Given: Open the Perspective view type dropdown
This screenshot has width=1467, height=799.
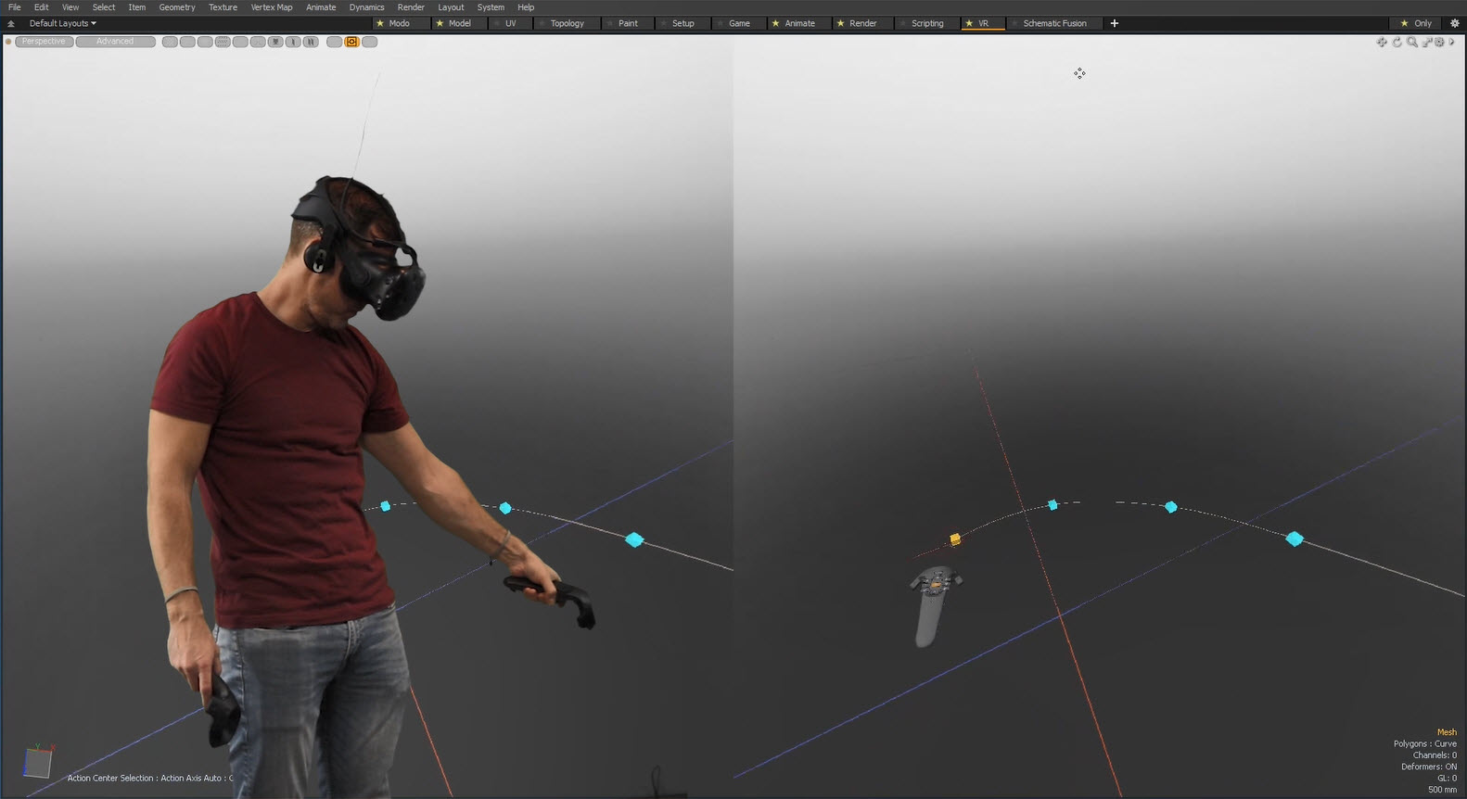Looking at the screenshot, I should [x=44, y=42].
